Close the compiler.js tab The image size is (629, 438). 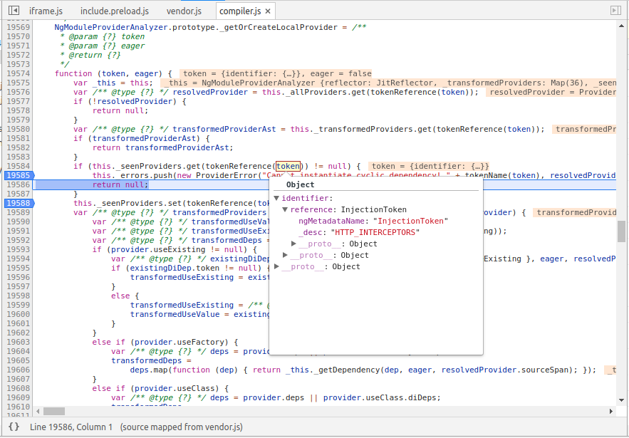[x=268, y=11]
